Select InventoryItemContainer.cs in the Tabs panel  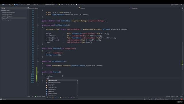[8, 12]
